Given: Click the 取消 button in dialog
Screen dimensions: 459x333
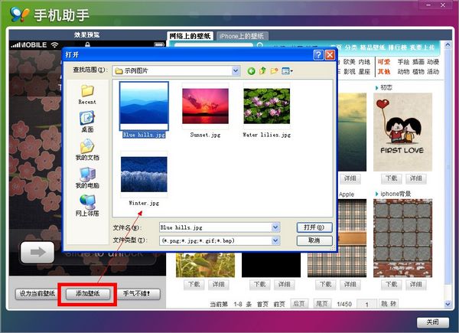Looking at the screenshot, I should [x=314, y=240].
